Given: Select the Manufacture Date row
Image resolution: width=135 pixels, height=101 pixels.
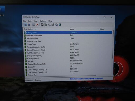Looking at the screenshot, I should (68, 41).
